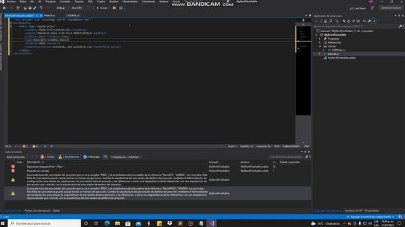
Task: Click the Solution Explorer search box
Action: pos(356,26)
